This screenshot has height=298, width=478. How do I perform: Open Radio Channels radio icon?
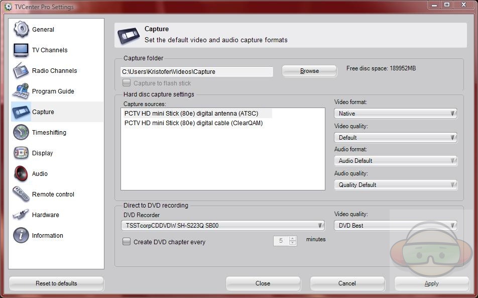[x=21, y=70]
